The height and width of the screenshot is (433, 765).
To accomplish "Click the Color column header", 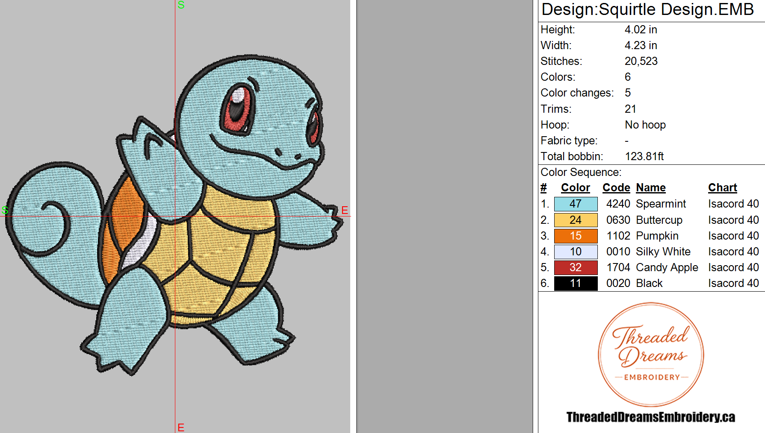I will [575, 188].
